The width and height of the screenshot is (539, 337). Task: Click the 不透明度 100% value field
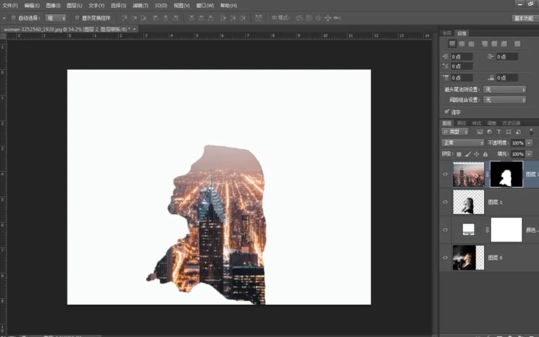pyautogui.click(x=518, y=143)
